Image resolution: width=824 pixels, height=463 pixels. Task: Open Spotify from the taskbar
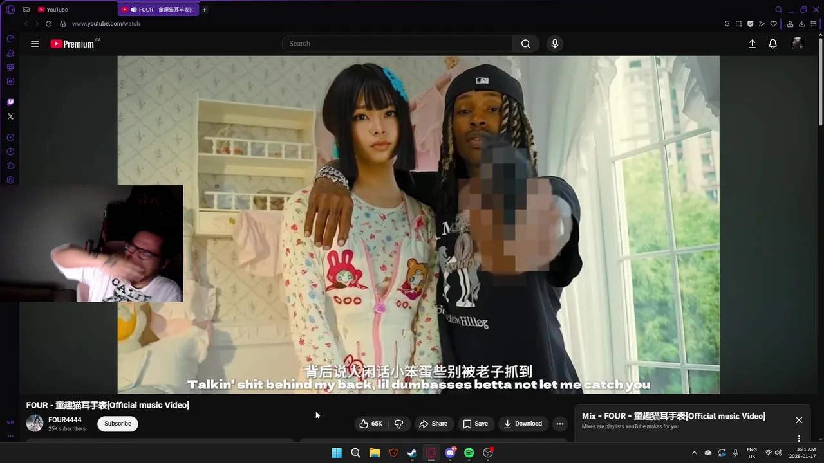point(469,453)
